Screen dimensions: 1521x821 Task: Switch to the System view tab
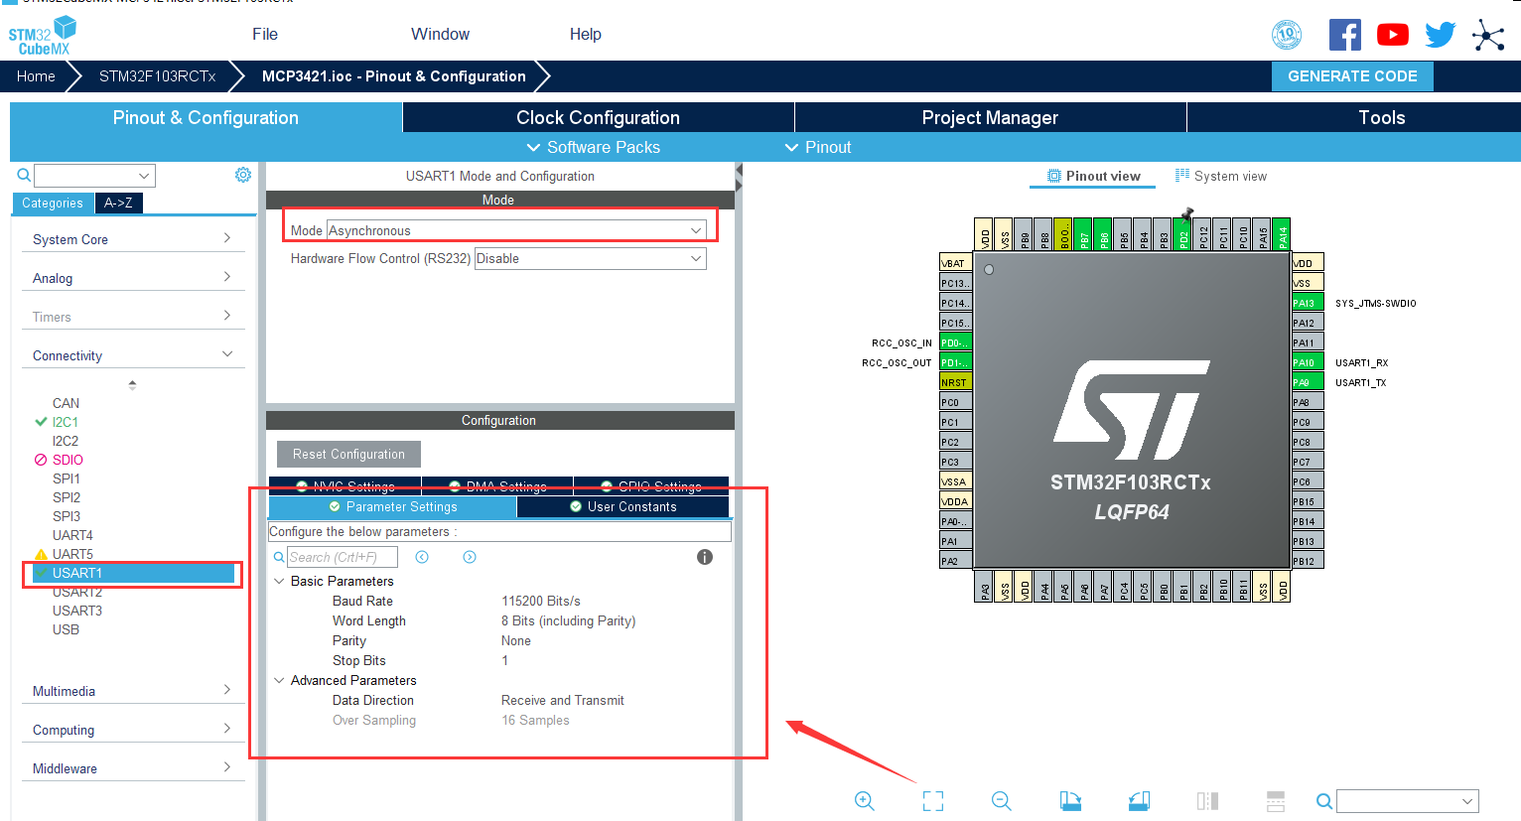[1220, 176]
